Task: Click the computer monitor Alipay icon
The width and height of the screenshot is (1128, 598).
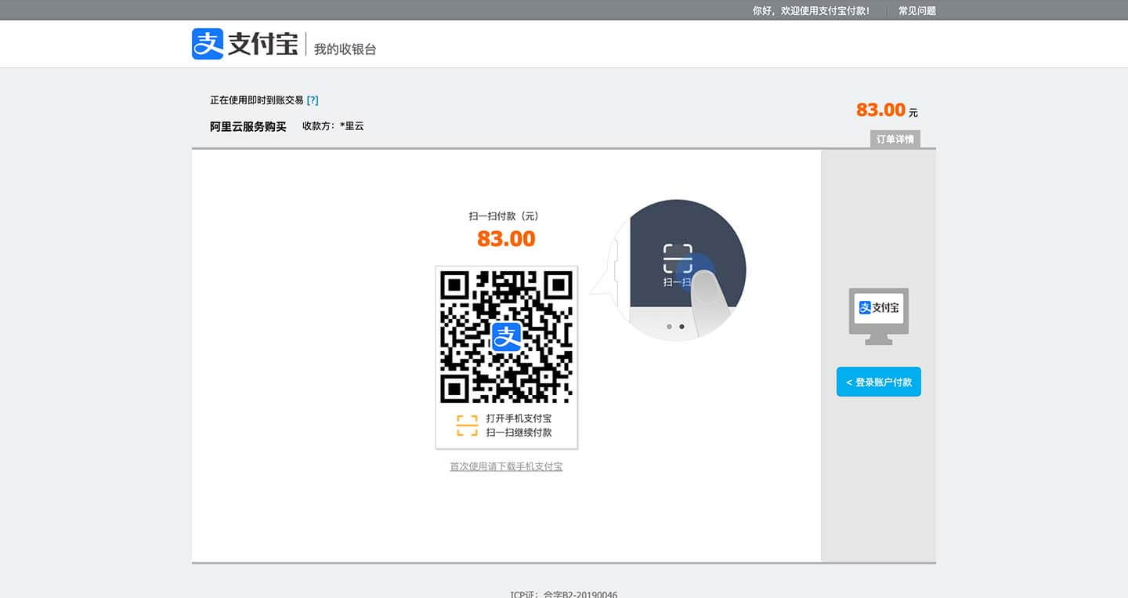Action: [x=879, y=316]
